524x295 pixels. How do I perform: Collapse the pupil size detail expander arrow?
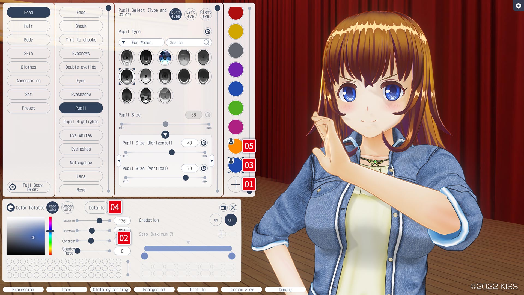tap(165, 134)
